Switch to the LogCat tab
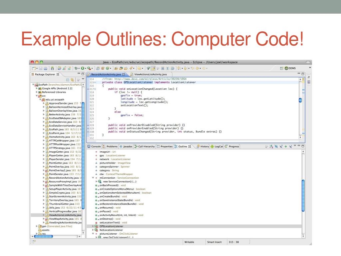Screen dimensions: 341x256 (216, 146)
